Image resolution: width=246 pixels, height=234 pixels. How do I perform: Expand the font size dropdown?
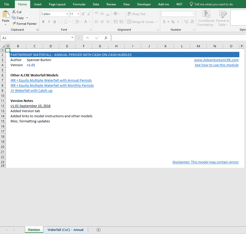[x=78, y=14]
